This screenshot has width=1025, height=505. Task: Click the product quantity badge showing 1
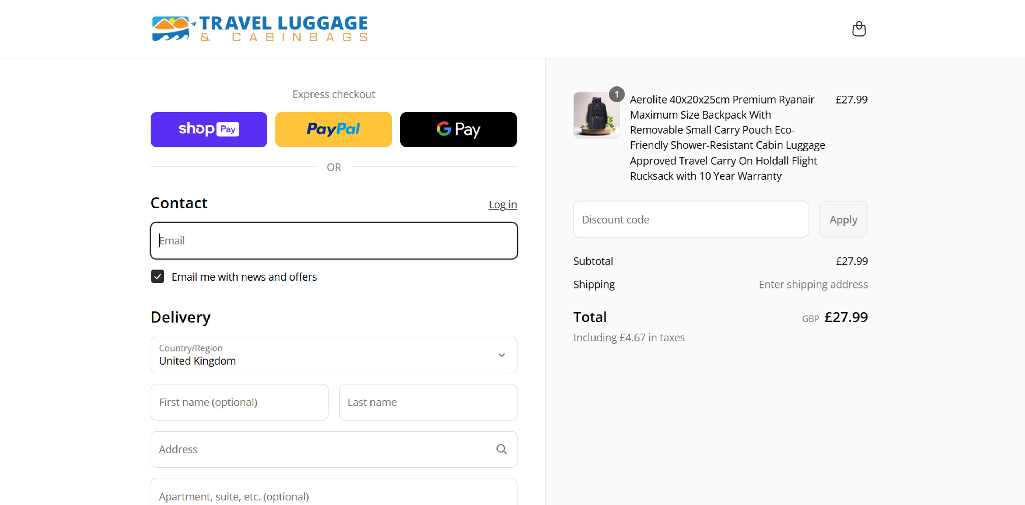tap(616, 94)
